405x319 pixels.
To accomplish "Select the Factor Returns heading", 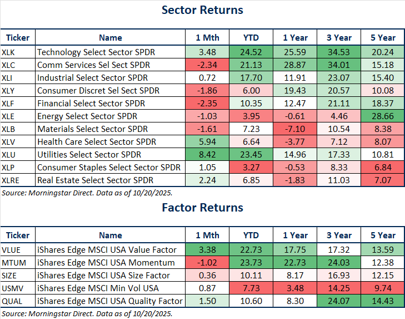I will pos(202,208).
